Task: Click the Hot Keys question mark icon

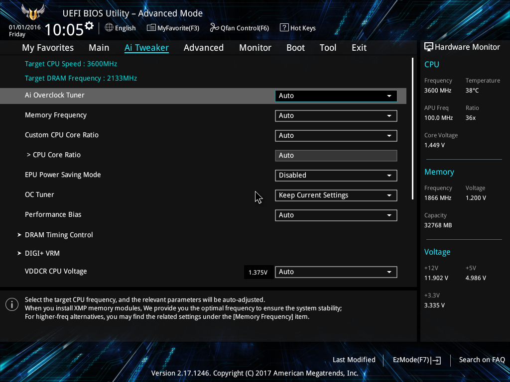Action: pyautogui.click(x=284, y=28)
